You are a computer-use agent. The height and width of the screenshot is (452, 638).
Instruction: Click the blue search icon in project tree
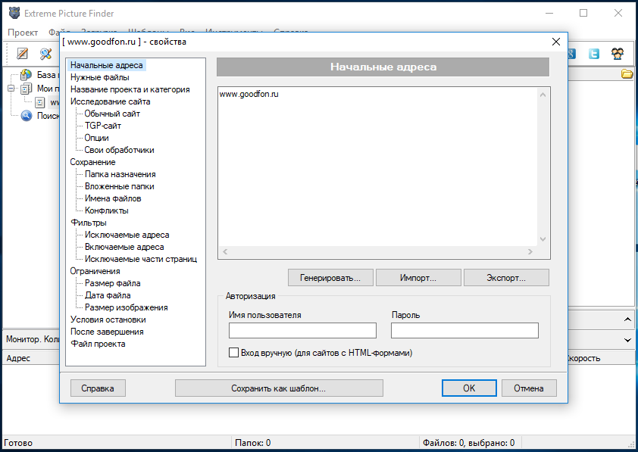tap(27, 116)
